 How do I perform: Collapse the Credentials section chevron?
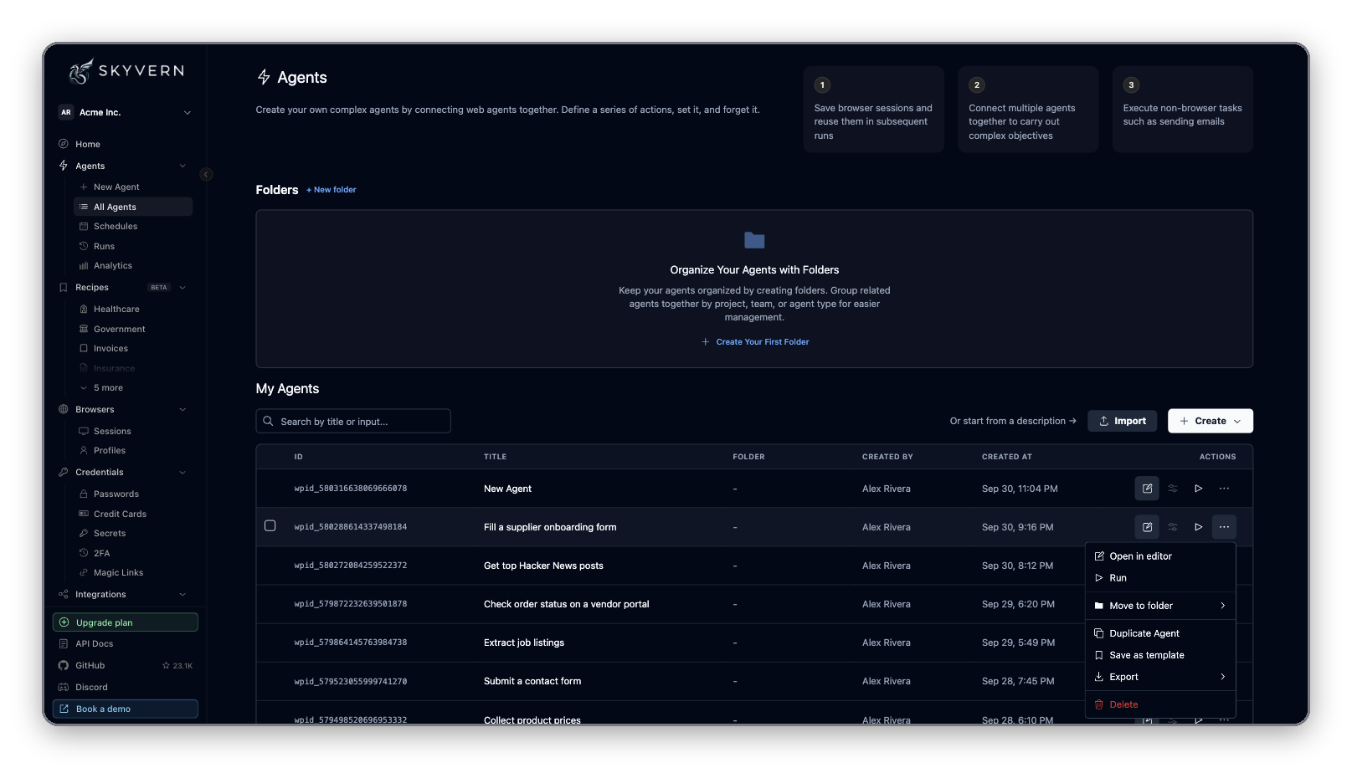[182, 473]
